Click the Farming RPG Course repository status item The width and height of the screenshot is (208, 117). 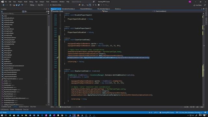pyautogui.click(x=167, y=112)
